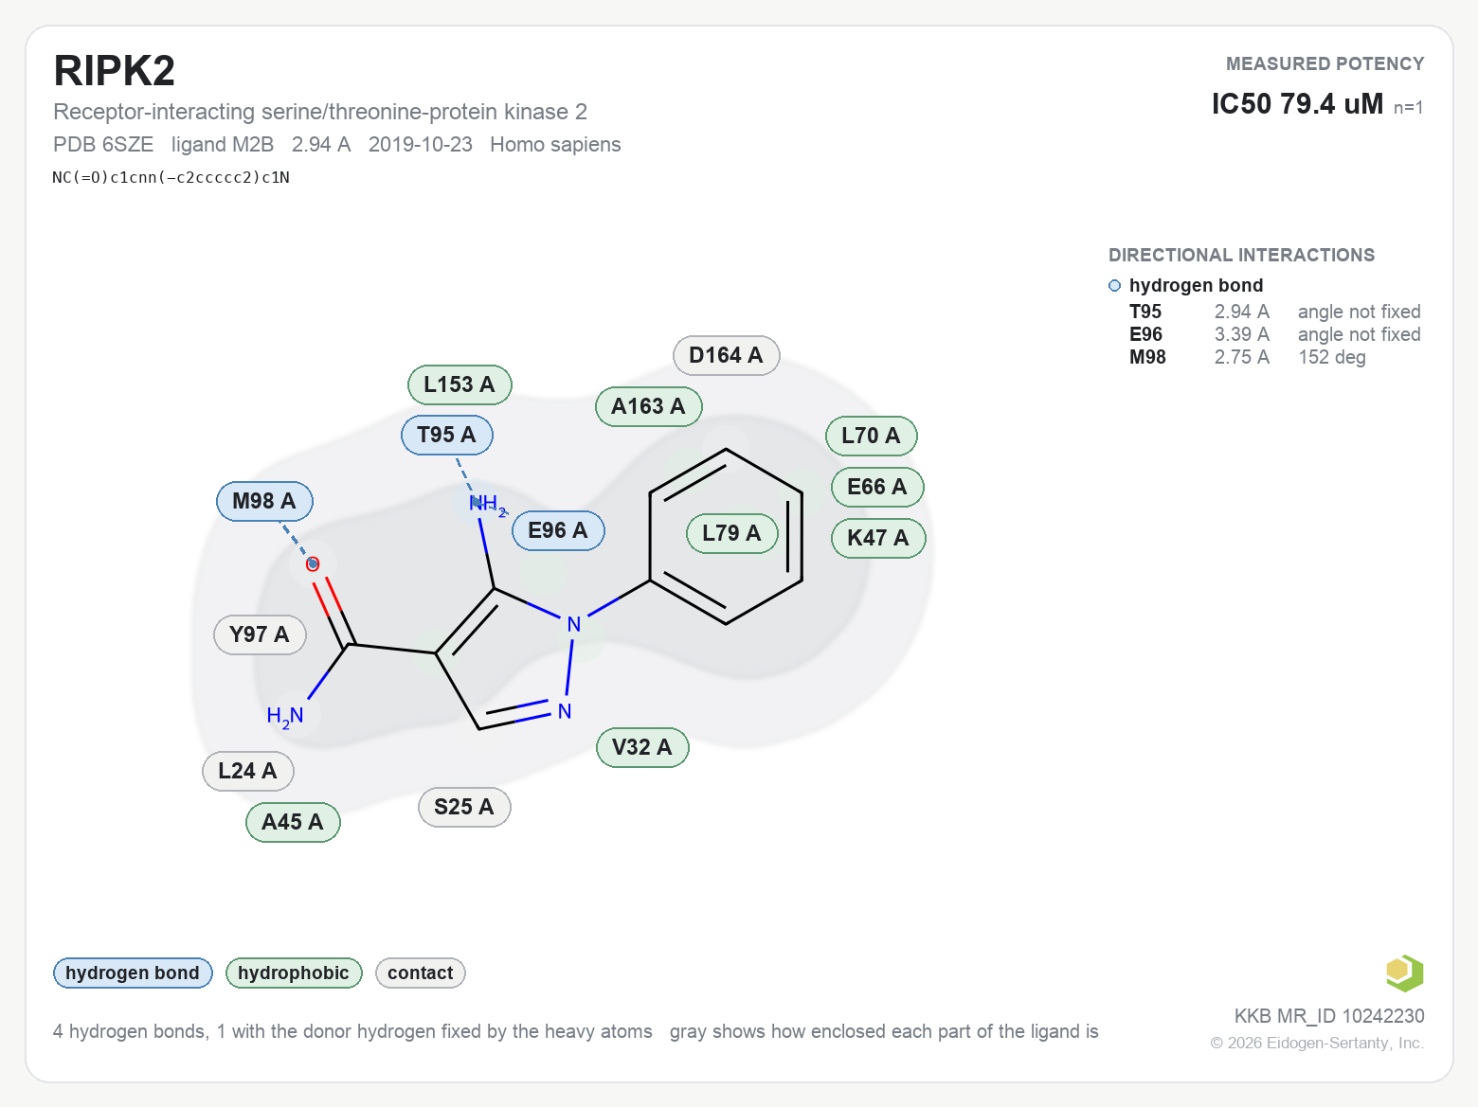Click the KKB MR_ID 10242230 label
This screenshot has width=1478, height=1107.
(x=1329, y=1016)
